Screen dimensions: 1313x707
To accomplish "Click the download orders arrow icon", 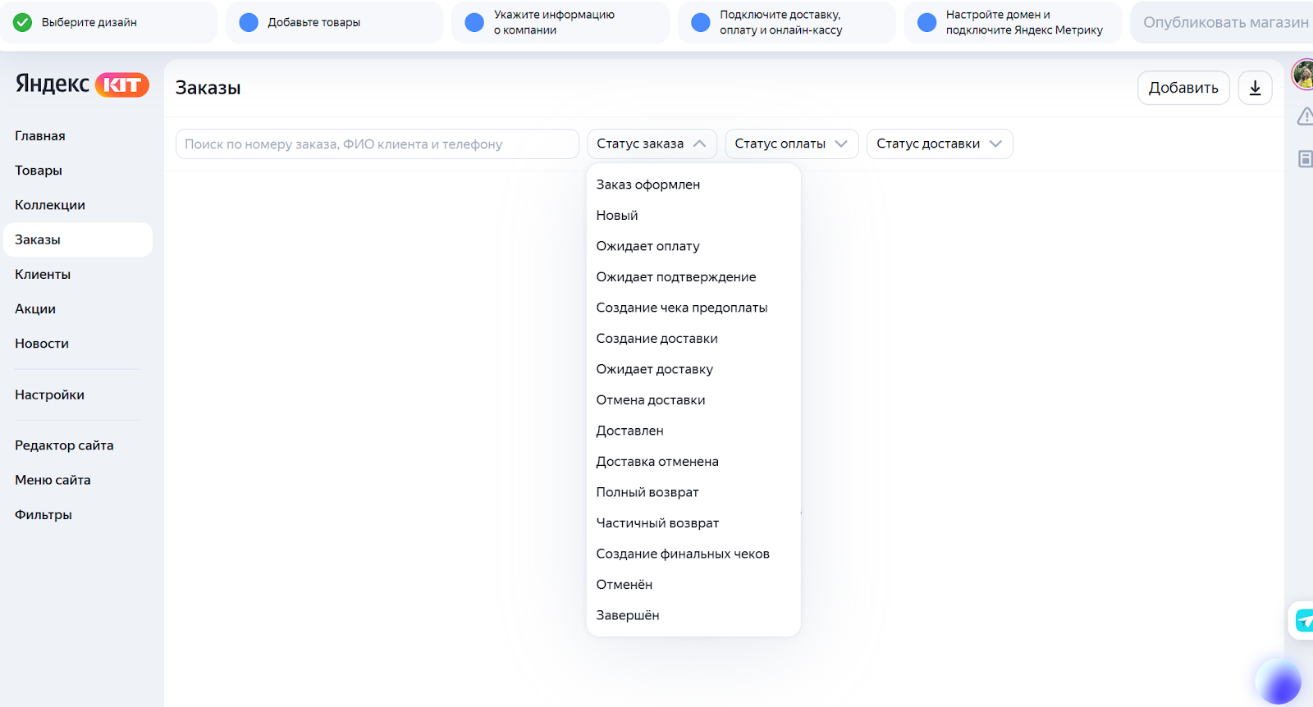I will (1255, 89).
